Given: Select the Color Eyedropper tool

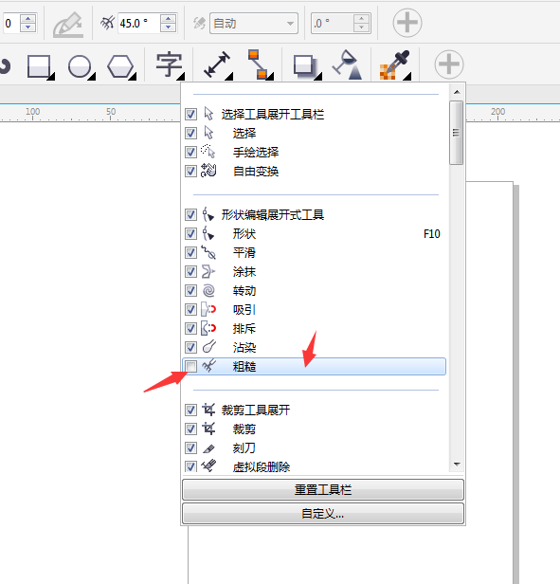Looking at the screenshot, I should [x=394, y=64].
